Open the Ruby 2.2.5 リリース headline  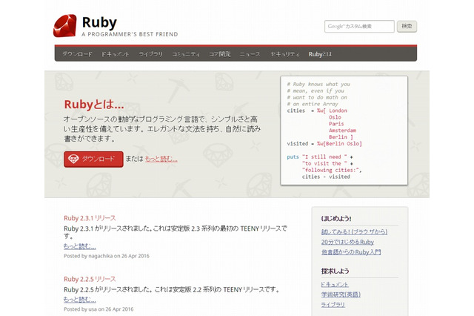point(90,279)
